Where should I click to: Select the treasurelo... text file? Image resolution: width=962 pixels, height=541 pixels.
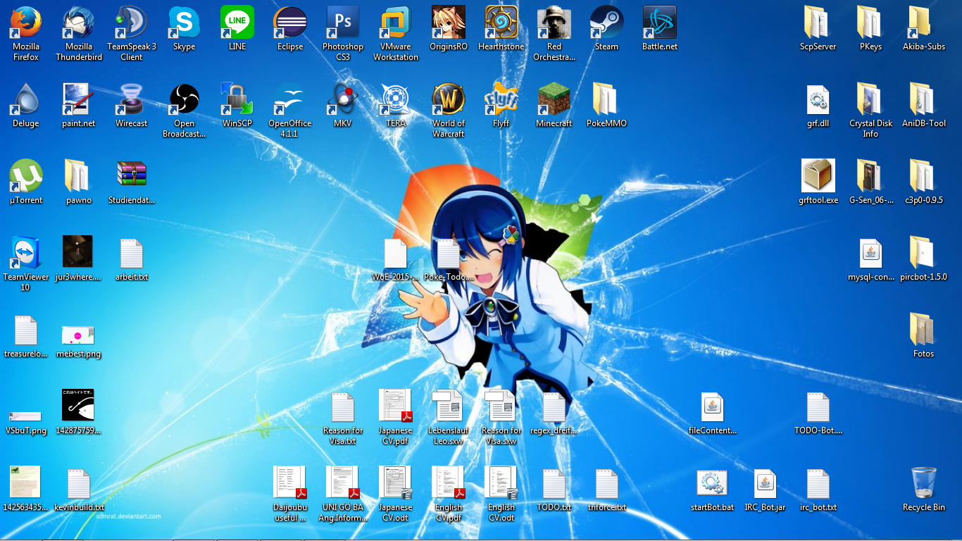tap(26, 330)
